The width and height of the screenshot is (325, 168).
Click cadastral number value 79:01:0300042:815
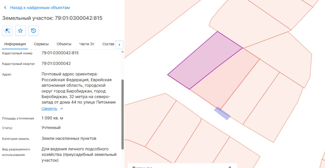(60, 53)
